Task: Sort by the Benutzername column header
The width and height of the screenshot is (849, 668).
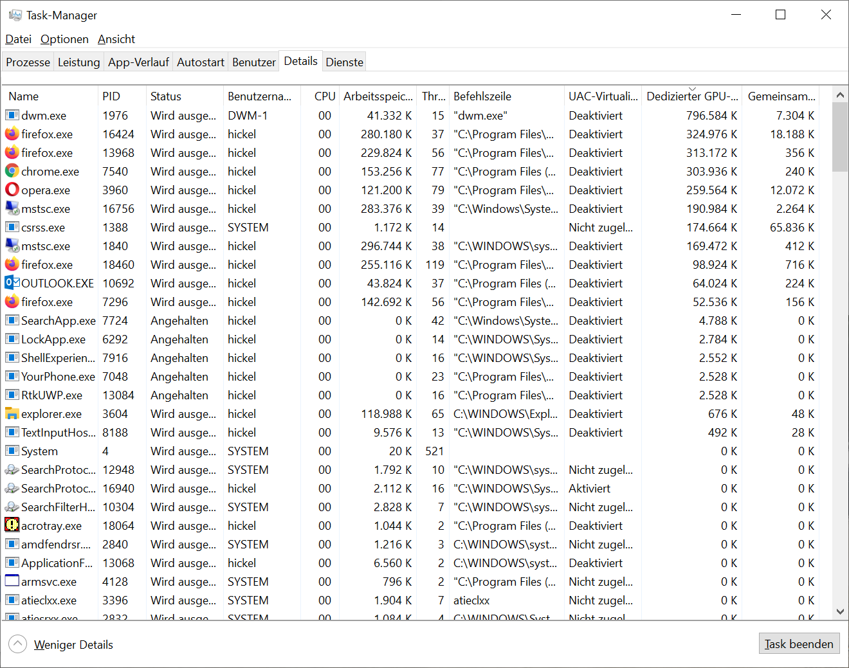Action: [x=262, y=96]
